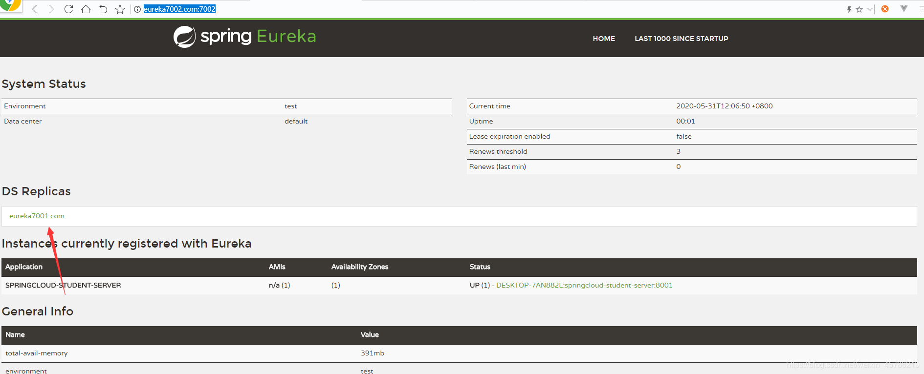Click the total-avail-memory row name
This screenshot has width=924, height=374.
tap(37, 353)
